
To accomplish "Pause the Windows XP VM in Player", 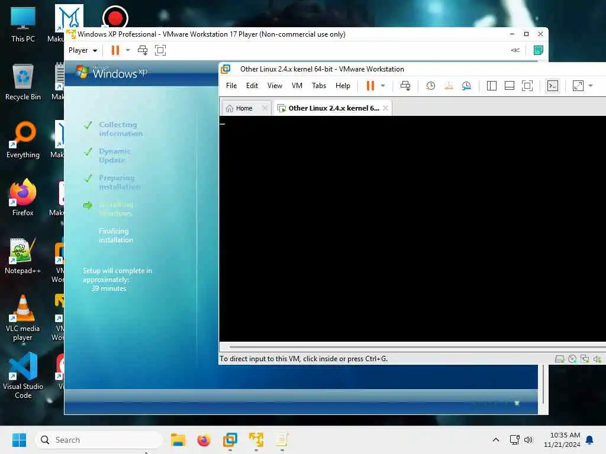I will pos(115,50).
